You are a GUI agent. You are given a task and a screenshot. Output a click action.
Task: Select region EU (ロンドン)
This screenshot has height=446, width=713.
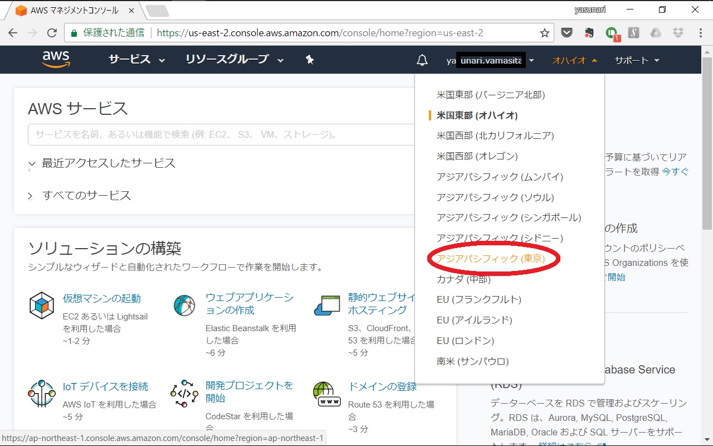click(466, 341)
